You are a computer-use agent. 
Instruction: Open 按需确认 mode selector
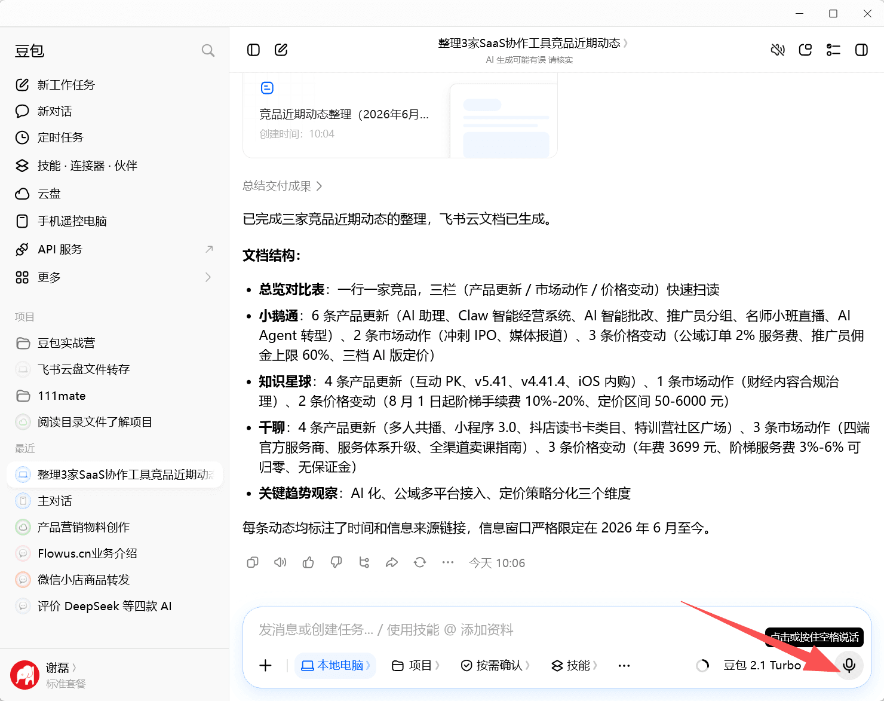(495, 665)
